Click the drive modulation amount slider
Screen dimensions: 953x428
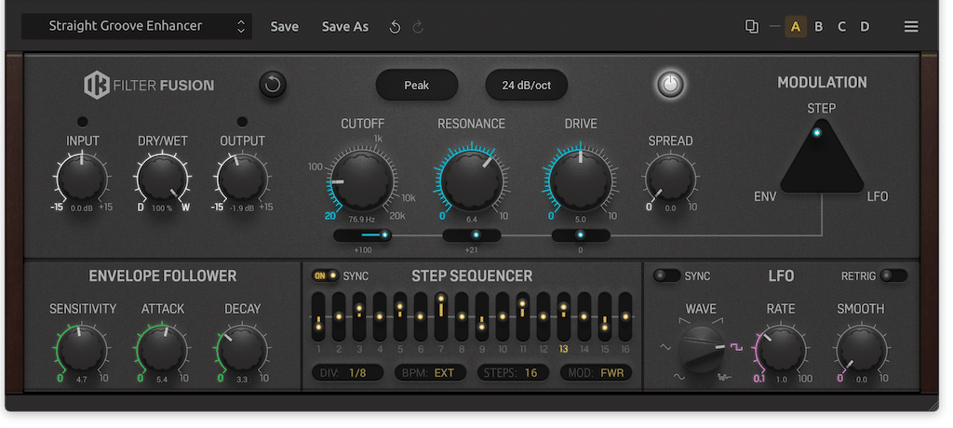(581, 235)
